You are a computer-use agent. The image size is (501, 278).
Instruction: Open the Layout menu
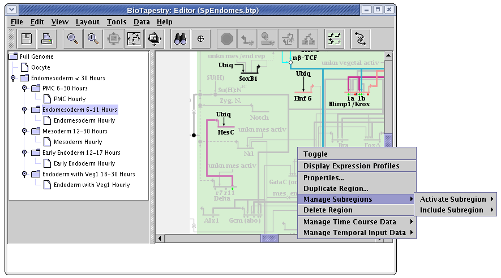tap(87, 22)
